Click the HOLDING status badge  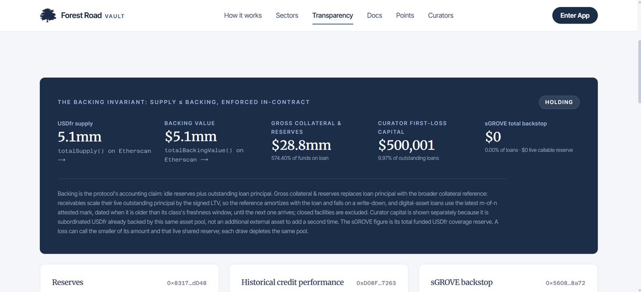pos(559,102)
